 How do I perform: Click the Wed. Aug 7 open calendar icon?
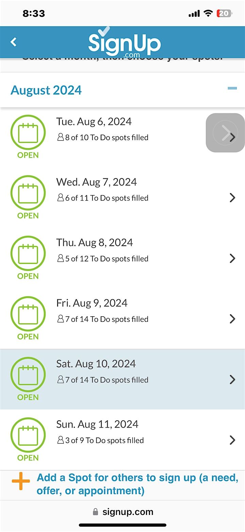pos(28,193)
